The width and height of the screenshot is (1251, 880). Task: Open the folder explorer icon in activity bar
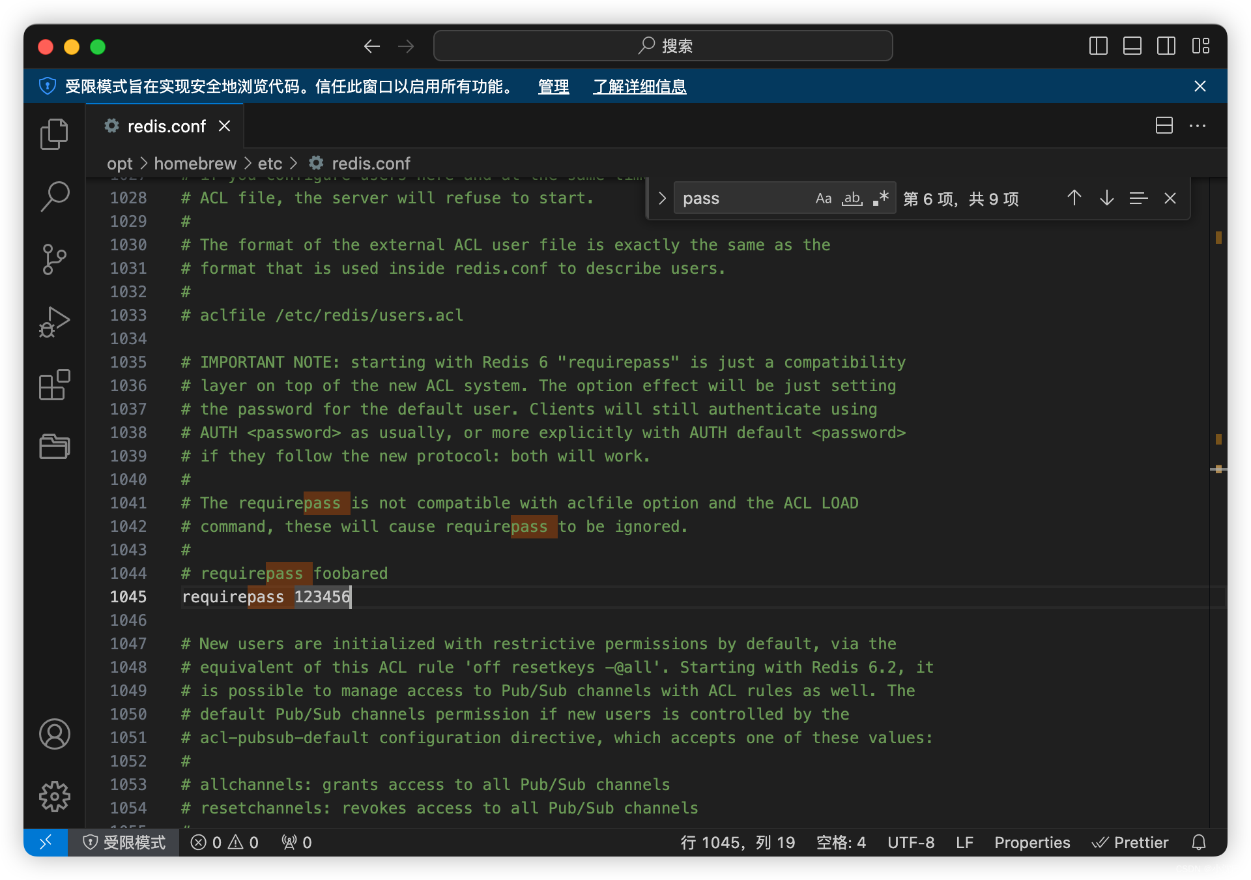[54, 447]
